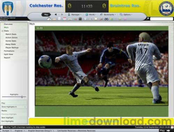Click the Highlights slider handle
Viewport: 174px width, 132px height.
click(x=22, y=97)
